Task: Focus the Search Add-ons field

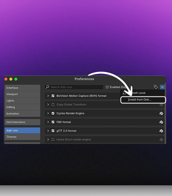Action: click(74, 87)
